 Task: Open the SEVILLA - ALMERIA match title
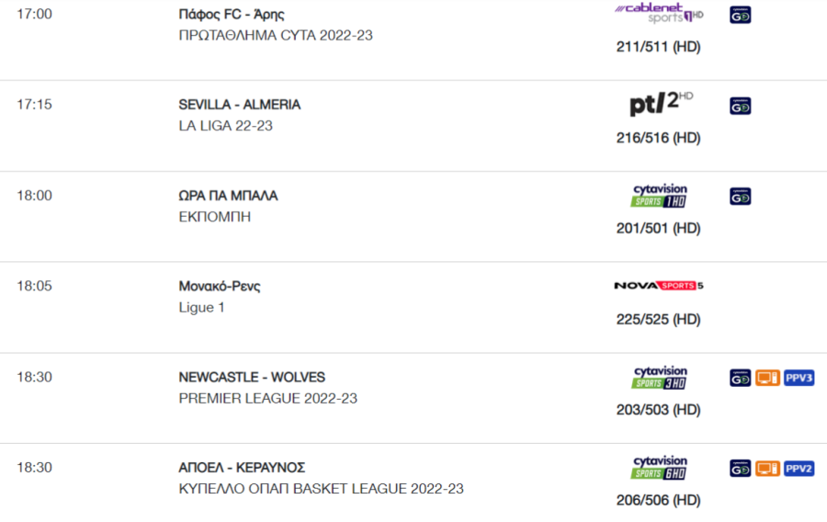tap(240, 105)
